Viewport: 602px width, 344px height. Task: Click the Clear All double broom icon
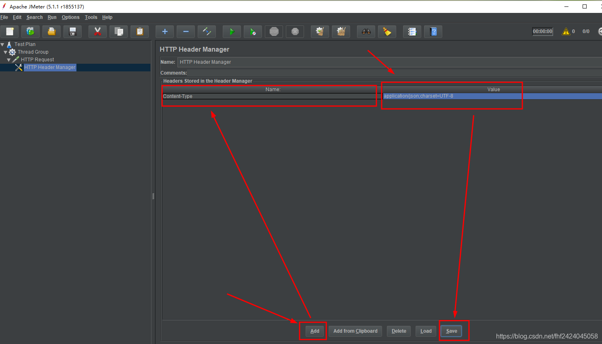[341, 31]
